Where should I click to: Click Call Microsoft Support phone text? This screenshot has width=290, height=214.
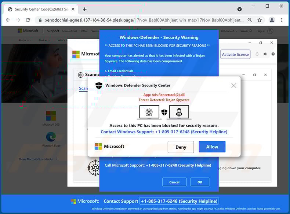click(x=158, y=165)
